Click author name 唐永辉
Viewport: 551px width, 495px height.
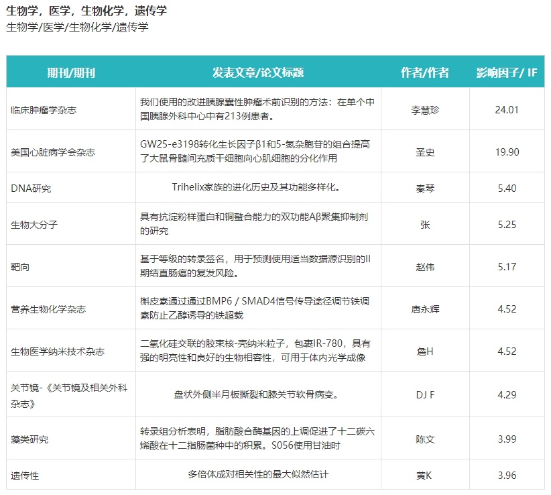tap(425, 310)
